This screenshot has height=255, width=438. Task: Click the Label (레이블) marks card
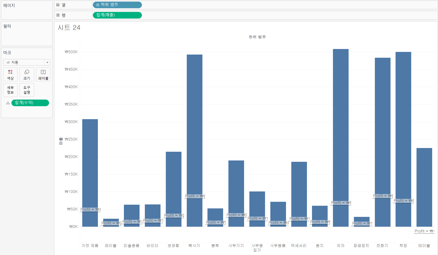coord(43,74)
